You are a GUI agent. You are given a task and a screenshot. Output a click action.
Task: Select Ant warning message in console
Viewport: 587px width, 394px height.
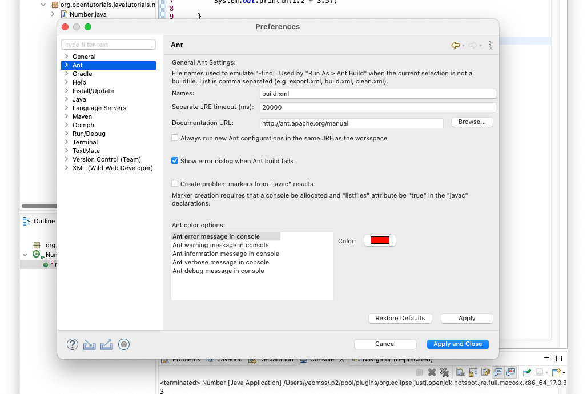[x=220, y=246]
